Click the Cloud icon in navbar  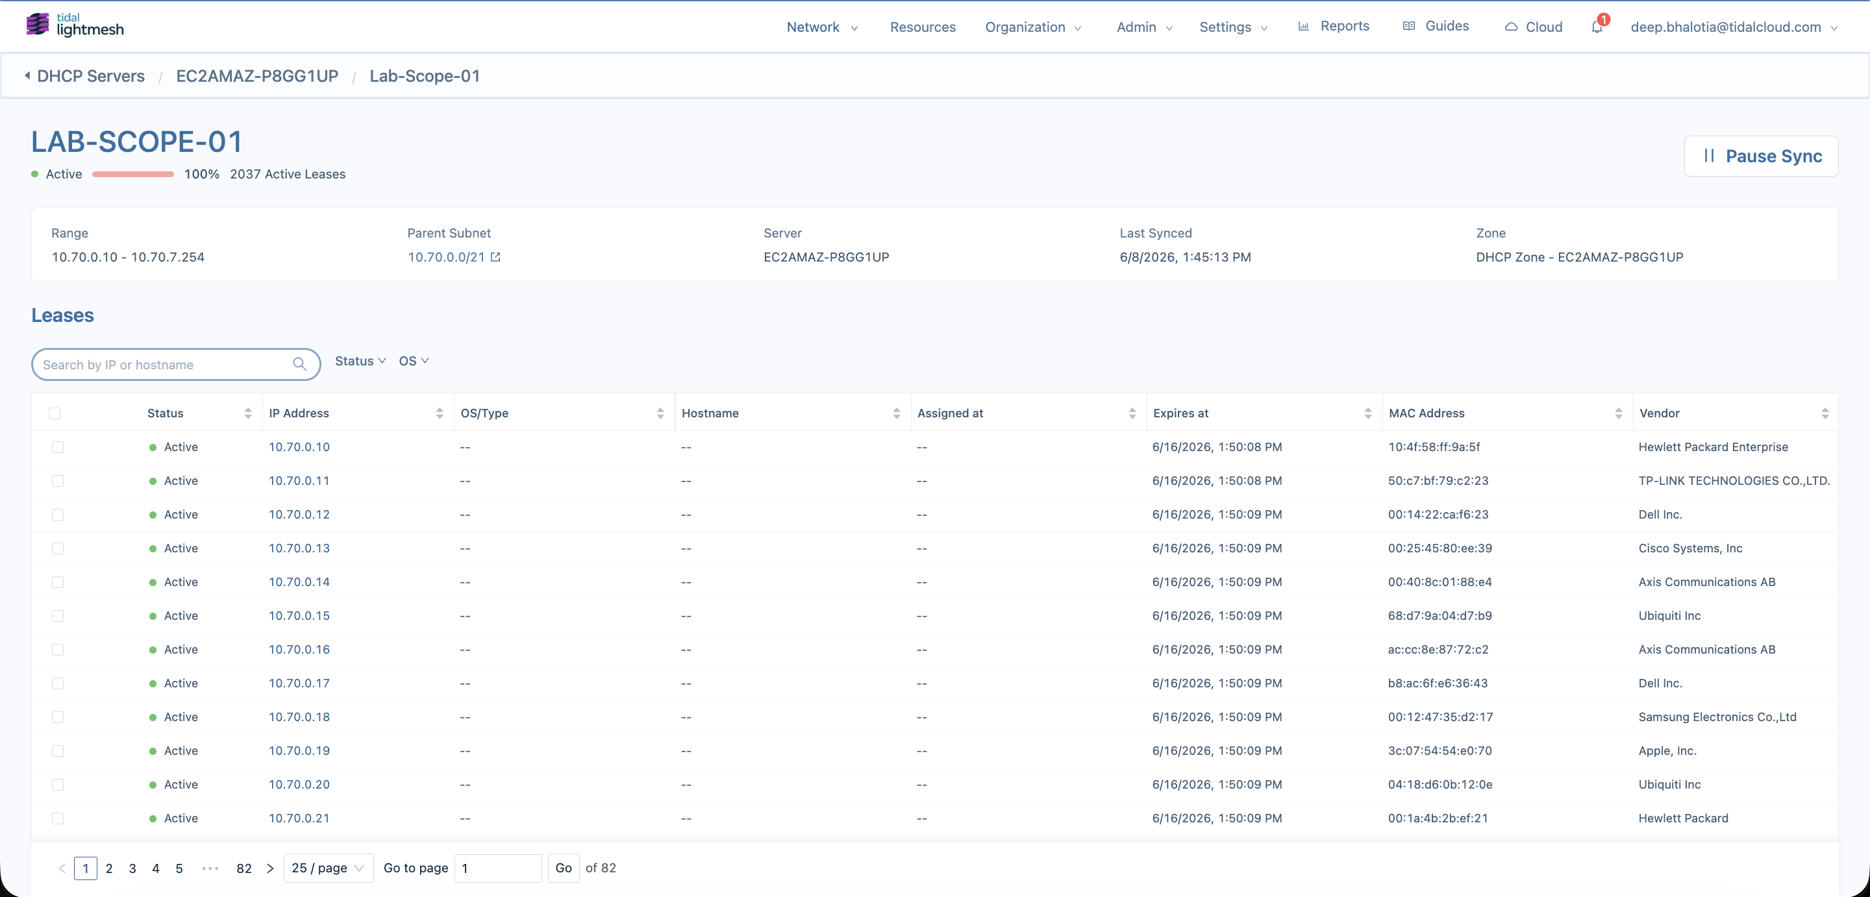[x=1512, y=27]
